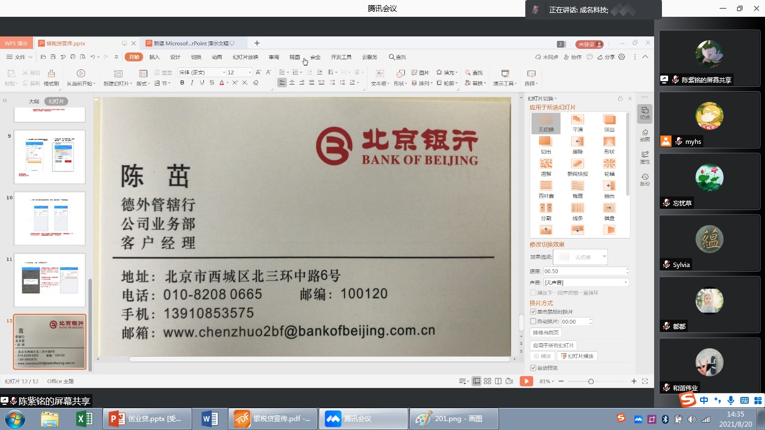Image resolution: width=765 pixels, height=430 pixels.
Task: Click the settings gear icon beside 分享
Action: pos(622,57)
